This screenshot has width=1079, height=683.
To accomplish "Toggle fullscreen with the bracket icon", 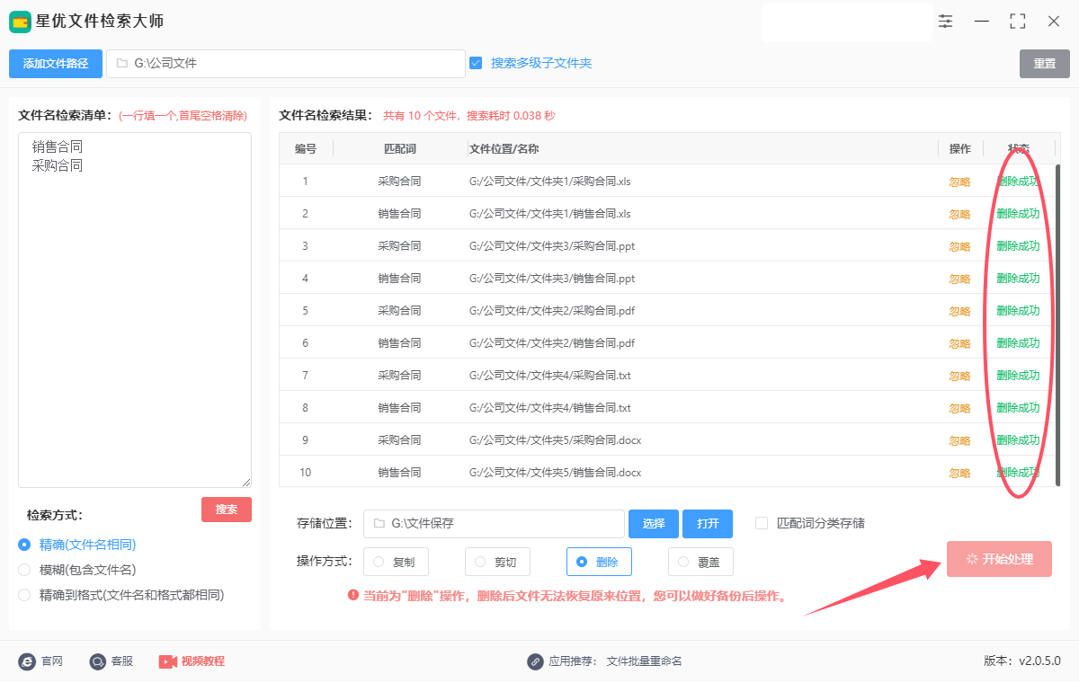I will 1018,21.
